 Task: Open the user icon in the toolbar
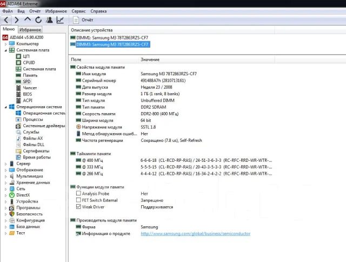[49, 20]
